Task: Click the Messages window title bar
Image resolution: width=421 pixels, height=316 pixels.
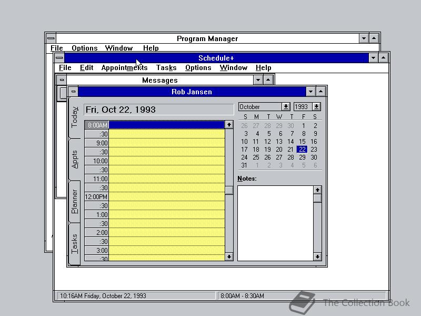Action: (160, 80)
